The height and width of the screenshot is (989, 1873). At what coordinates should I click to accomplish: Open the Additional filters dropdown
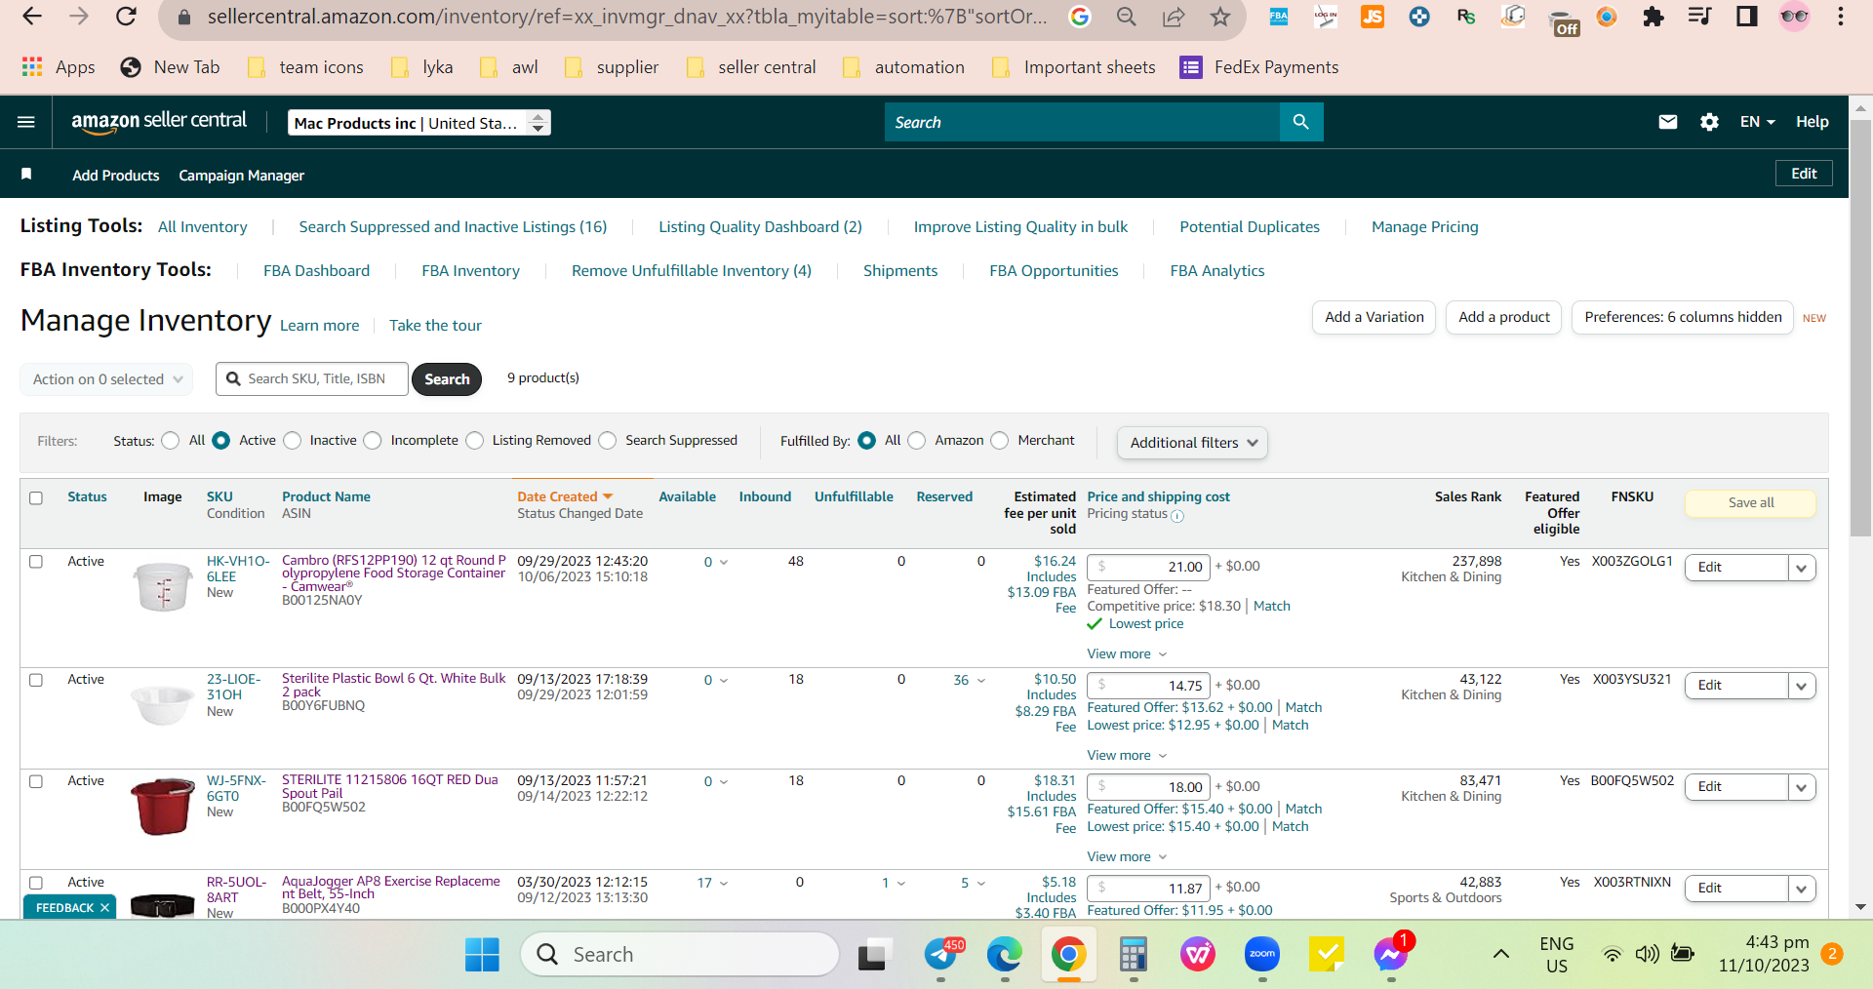coord(1192,443)
